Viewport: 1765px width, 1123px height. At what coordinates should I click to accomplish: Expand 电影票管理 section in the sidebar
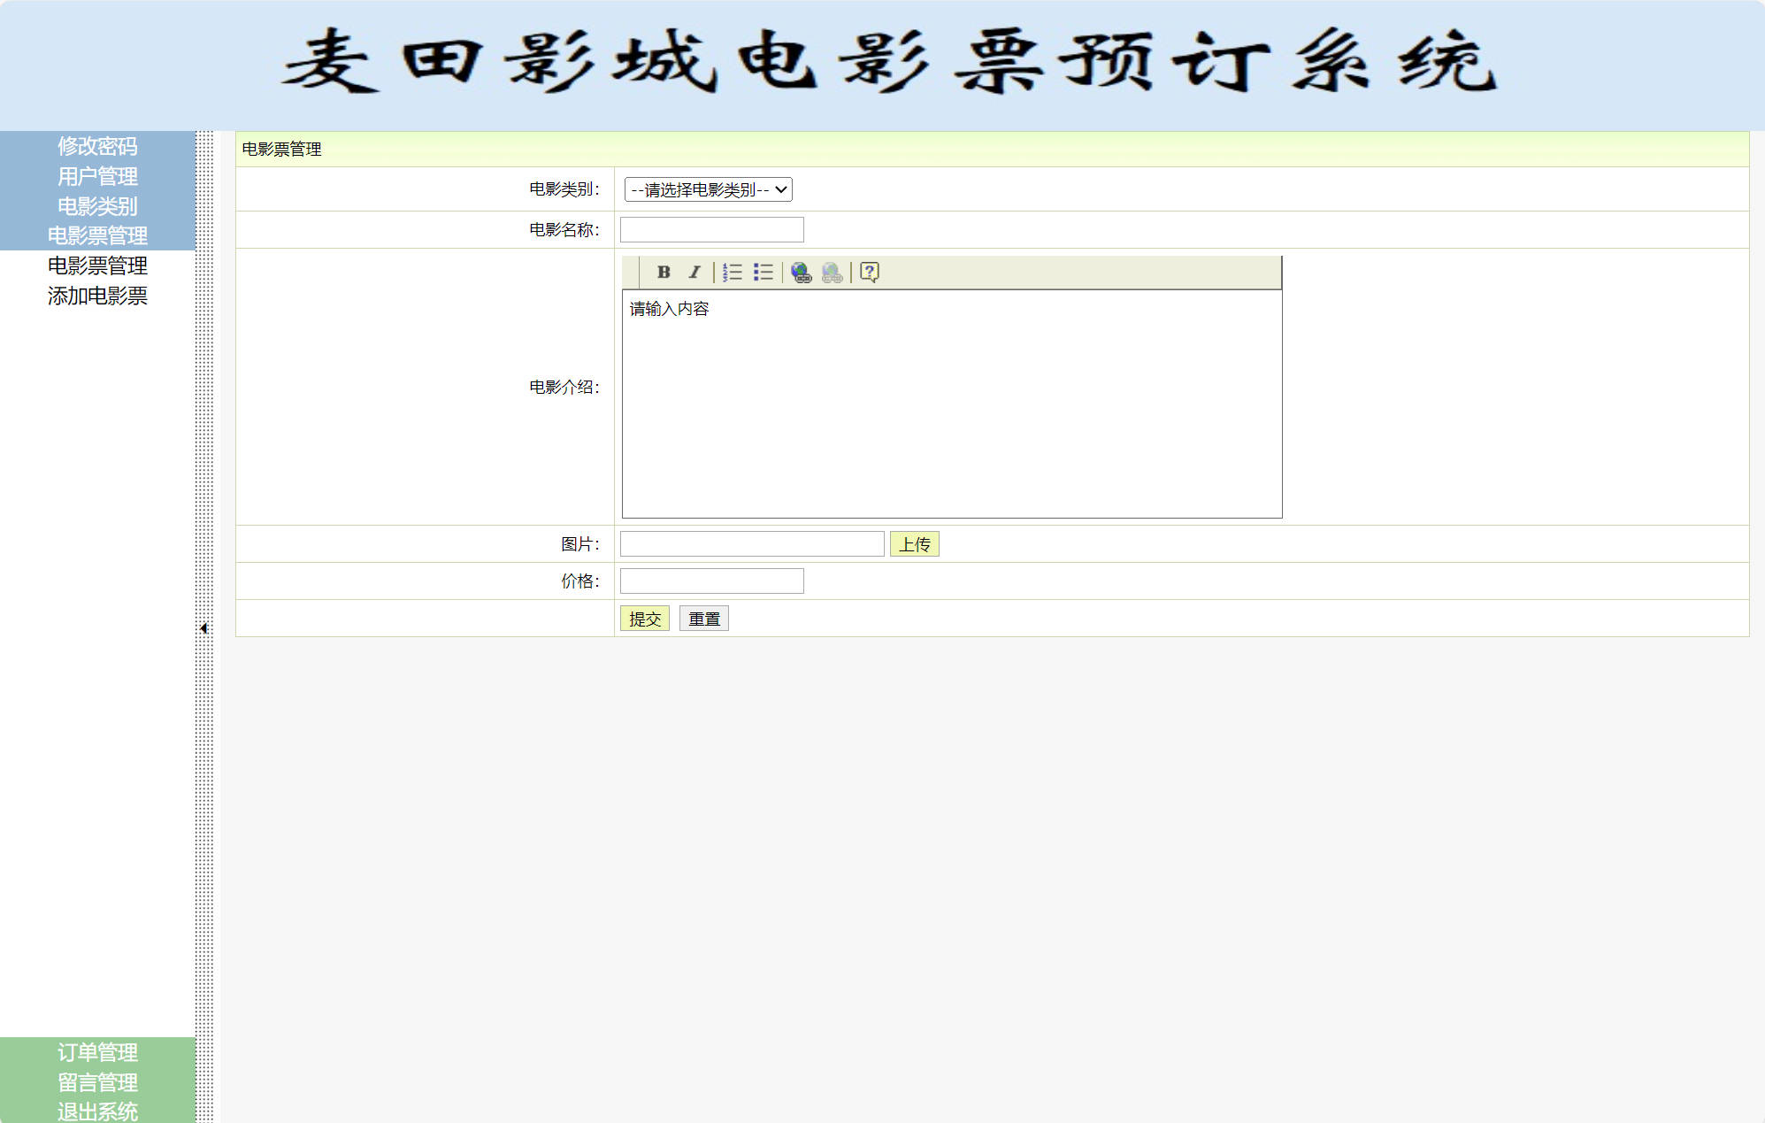(97, 236)
